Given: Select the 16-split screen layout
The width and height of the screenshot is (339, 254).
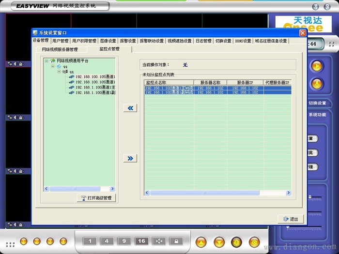Looking at the screenshot, I should tap(141, 241).
